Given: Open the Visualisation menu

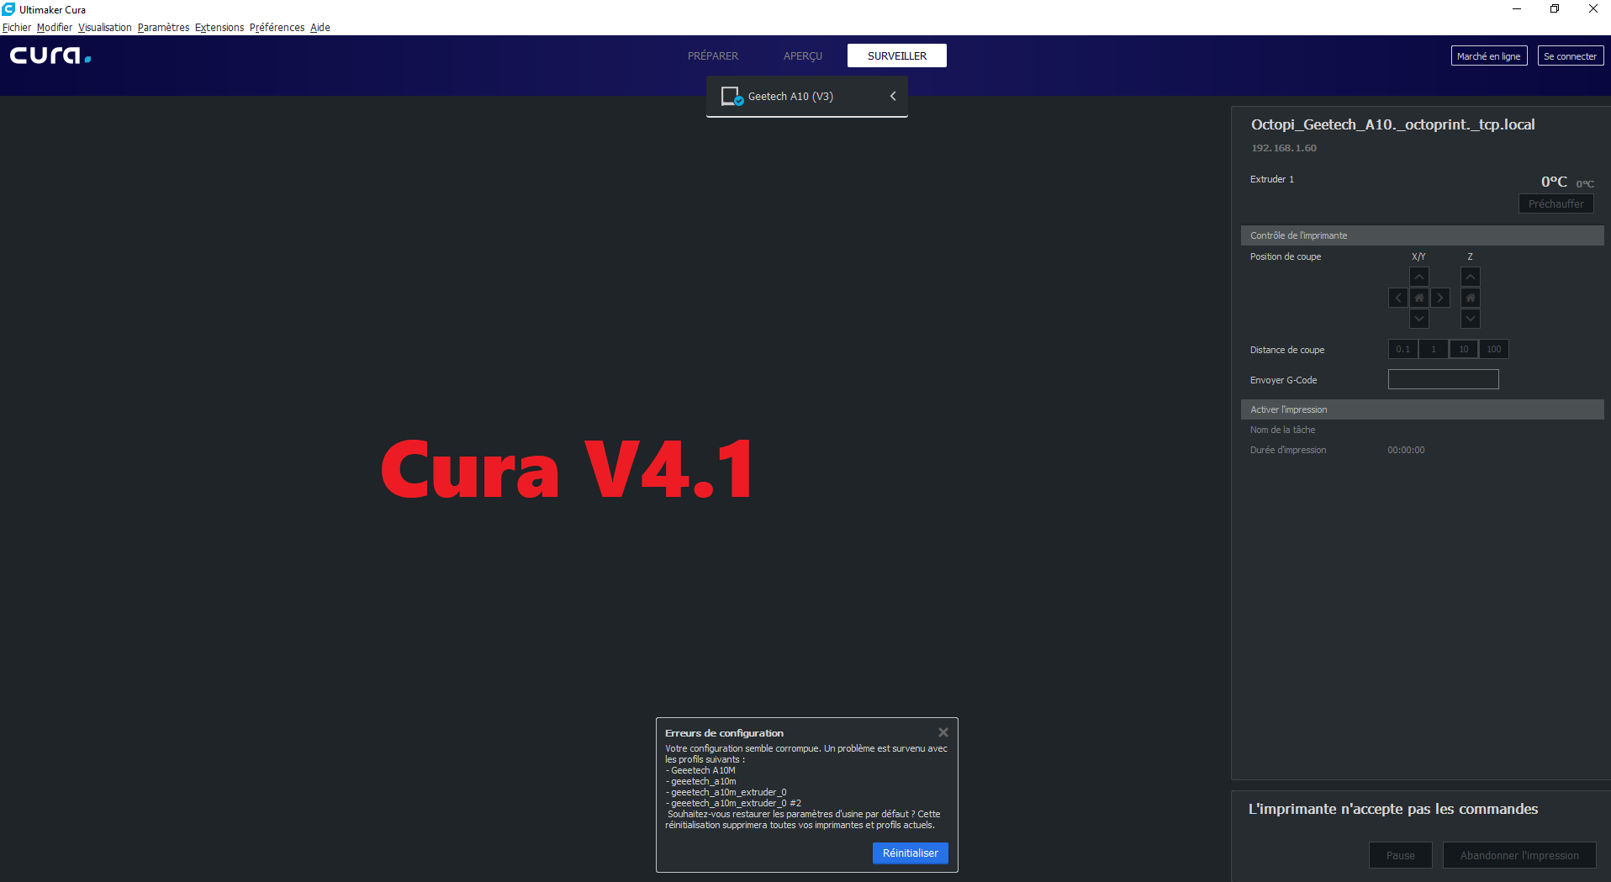Looking at the screenshot, I should [x=105, y=28].
